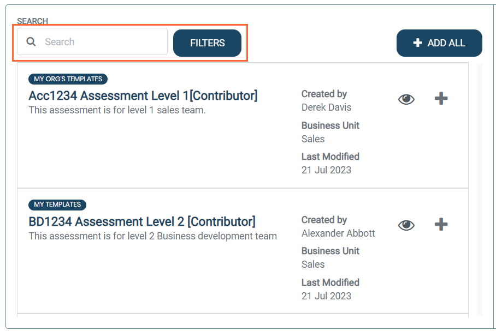This screenshot has width=496, height=331.
Task: Click Sales business unit on Acc1234 card
Action: (313, 139)
